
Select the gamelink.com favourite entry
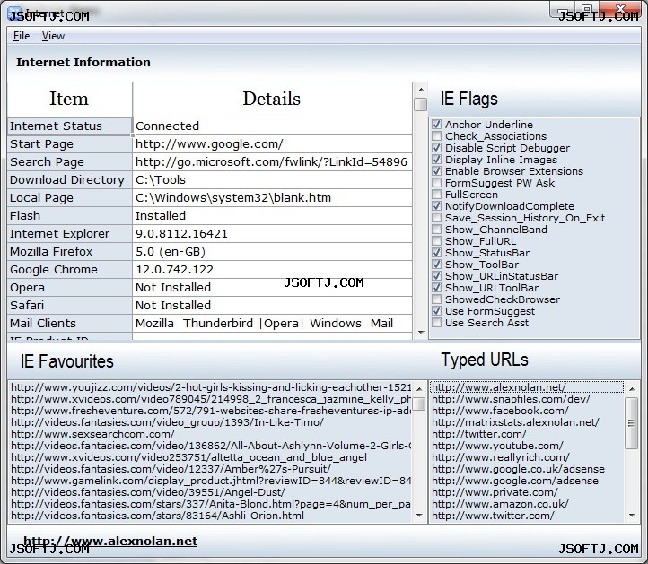click(x=211, y=481)
